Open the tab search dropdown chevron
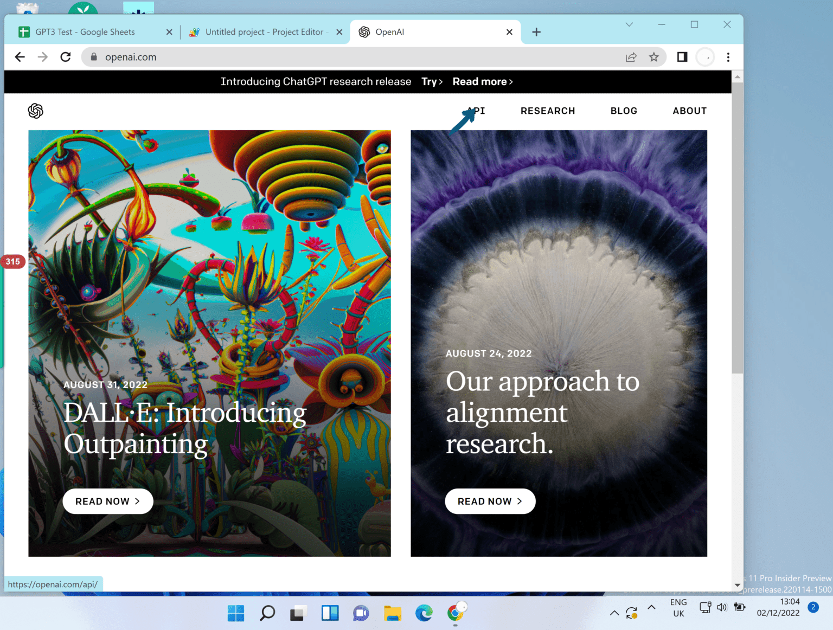 [x=629, y=24]
